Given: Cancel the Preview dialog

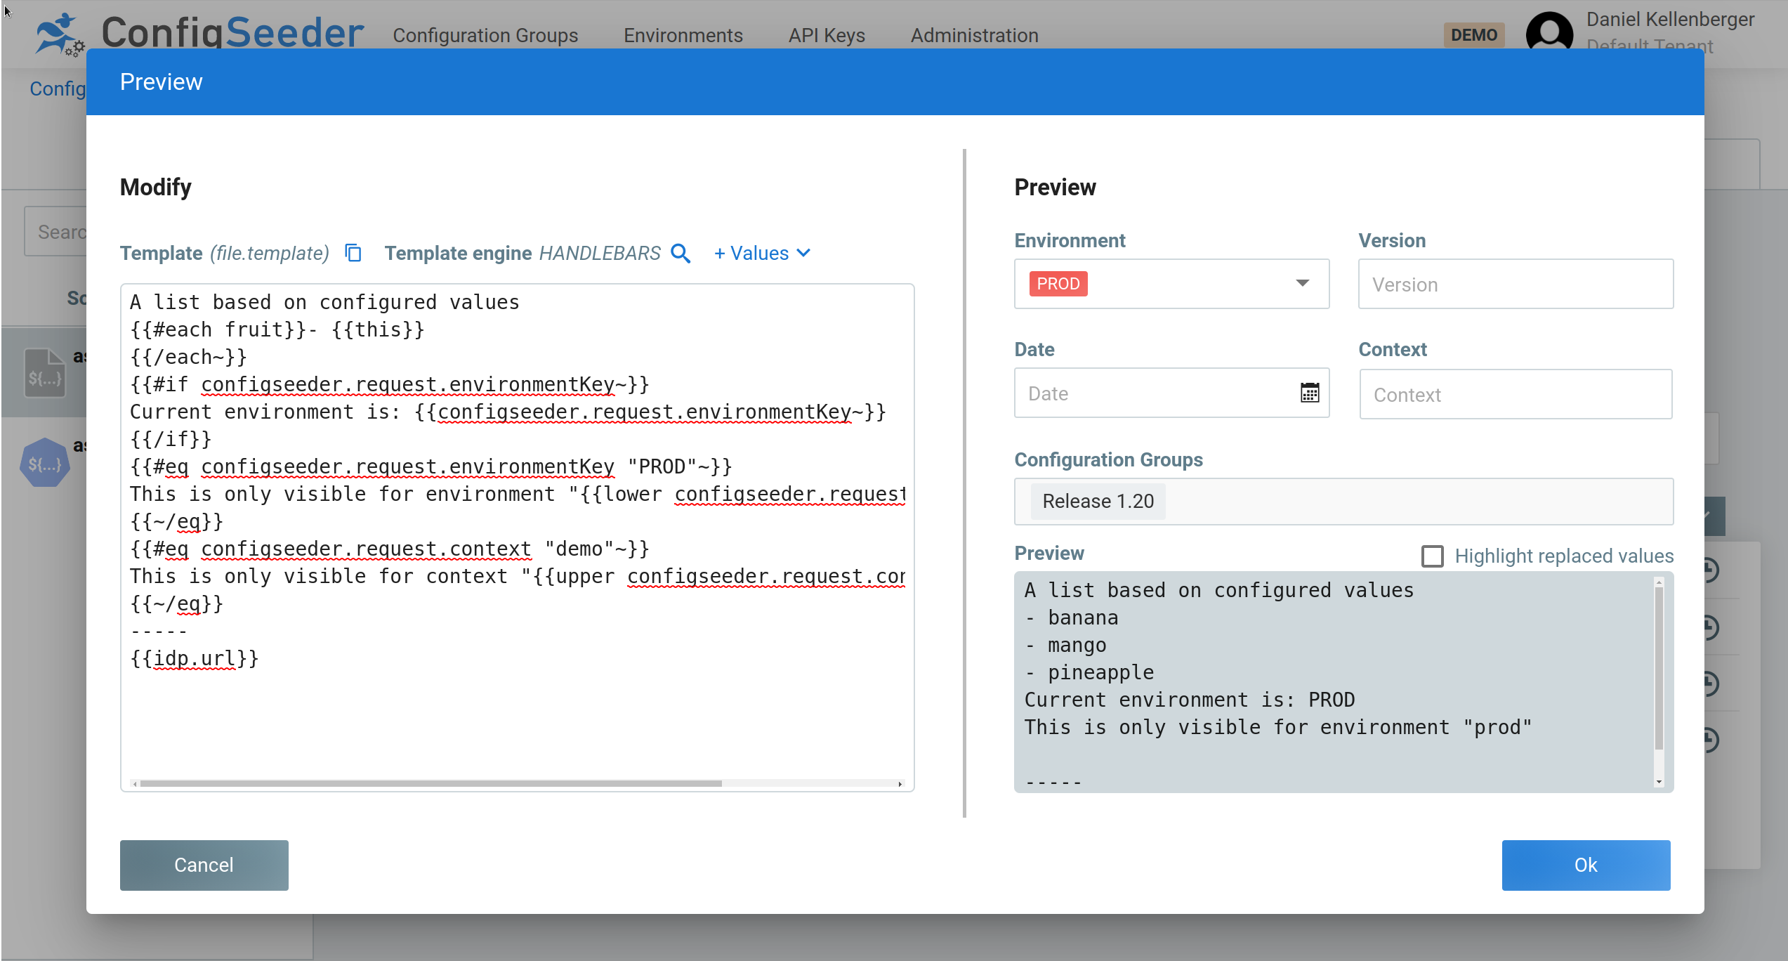Looking at the screenshot, I should (x=204, y=865).
